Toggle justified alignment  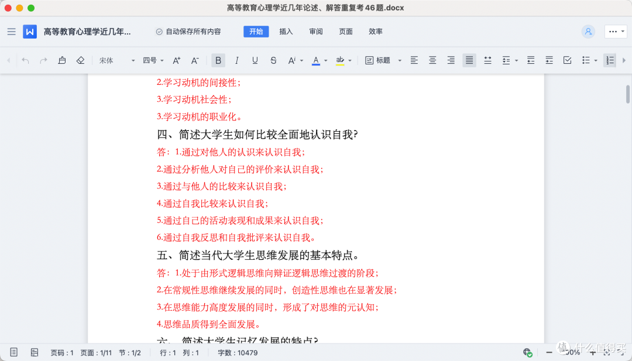tap(469, 60)
